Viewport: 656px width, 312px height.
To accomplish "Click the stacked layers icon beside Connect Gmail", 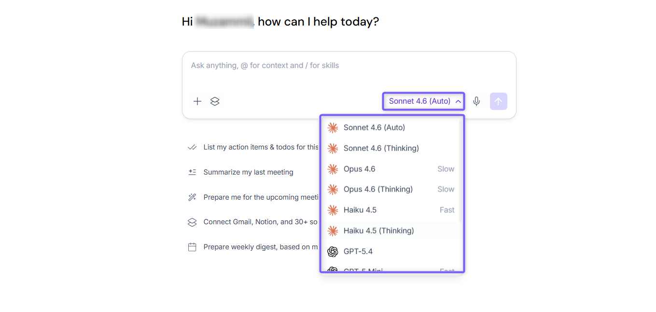I will [x=192, y=222].
